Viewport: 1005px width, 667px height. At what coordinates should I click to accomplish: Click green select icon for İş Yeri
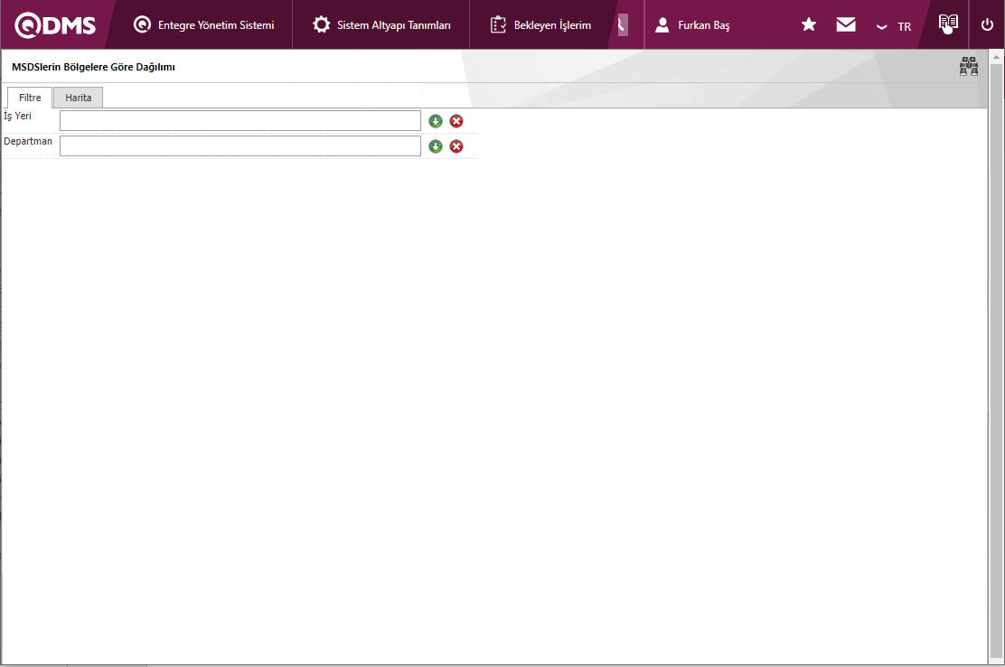click(x=436, y=121)
